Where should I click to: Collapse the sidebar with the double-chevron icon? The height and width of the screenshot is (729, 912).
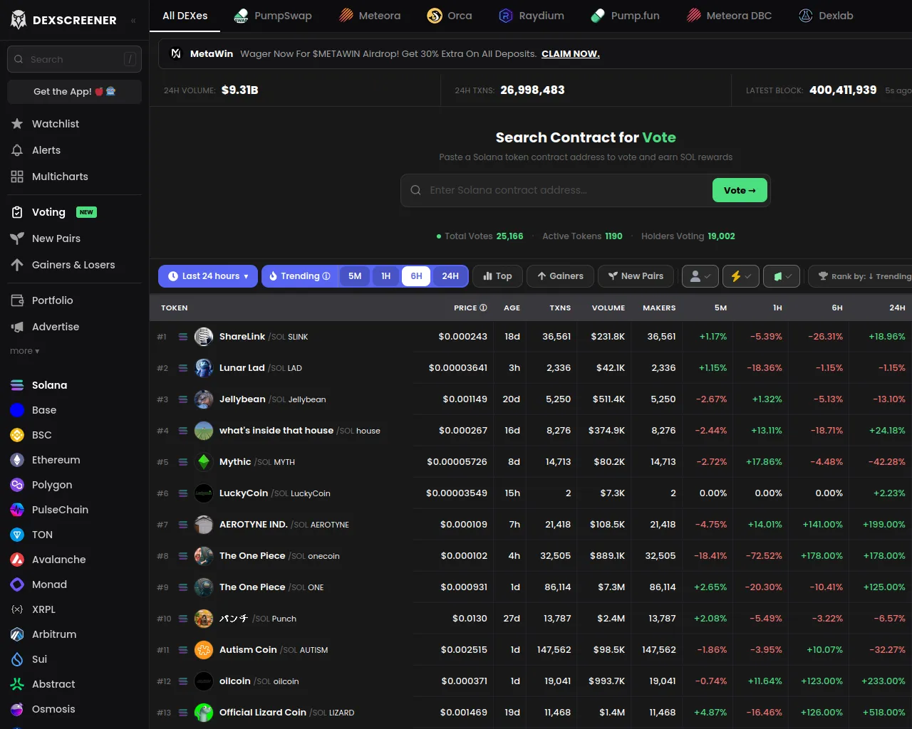tap(133, 21)
